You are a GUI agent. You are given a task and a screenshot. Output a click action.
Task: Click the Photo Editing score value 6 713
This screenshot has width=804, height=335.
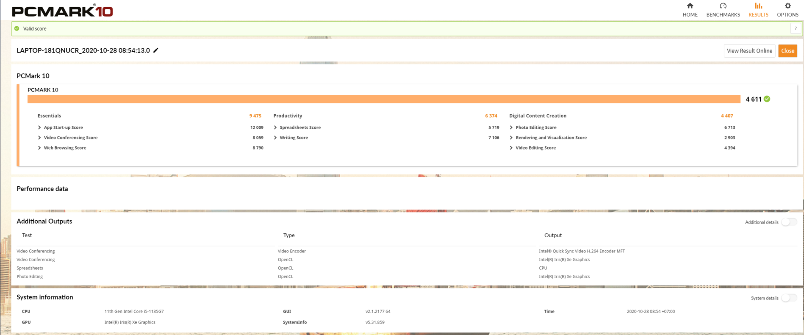pyautogui.click(x=729, y=127)
